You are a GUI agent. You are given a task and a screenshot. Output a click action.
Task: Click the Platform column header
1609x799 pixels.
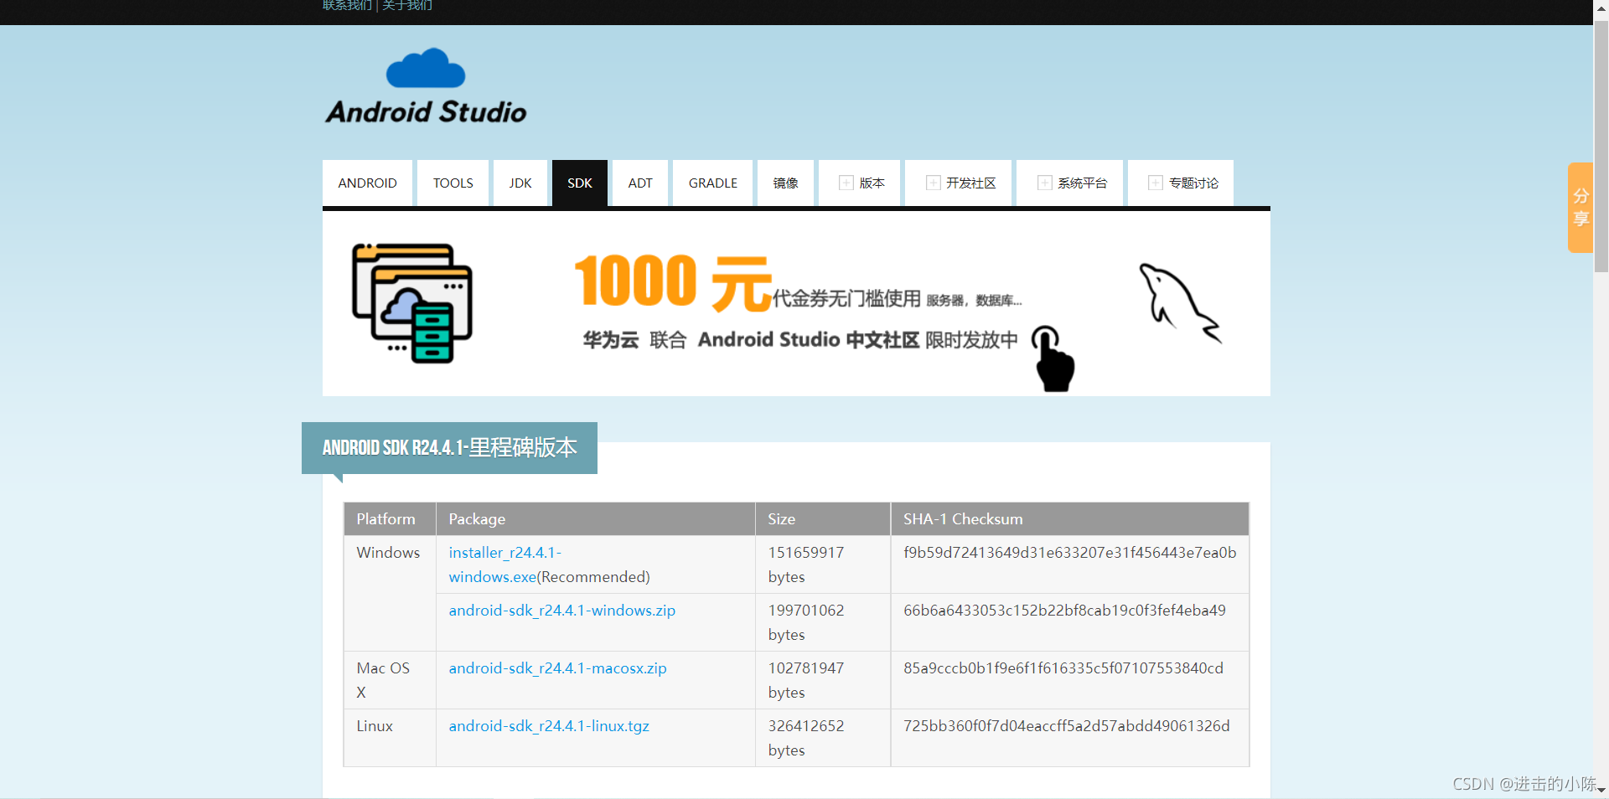[390, 519]
